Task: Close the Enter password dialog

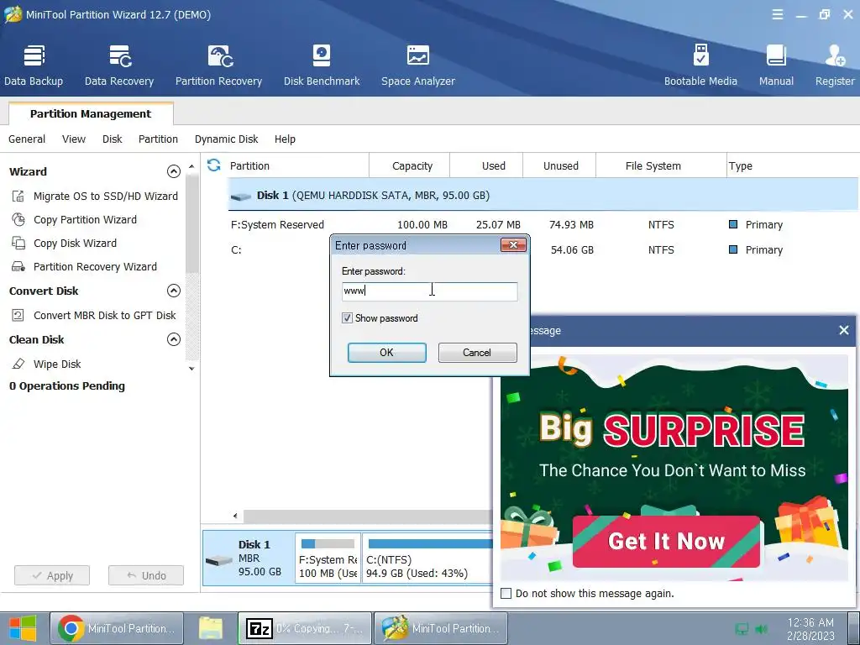Action: click(513, 245)
